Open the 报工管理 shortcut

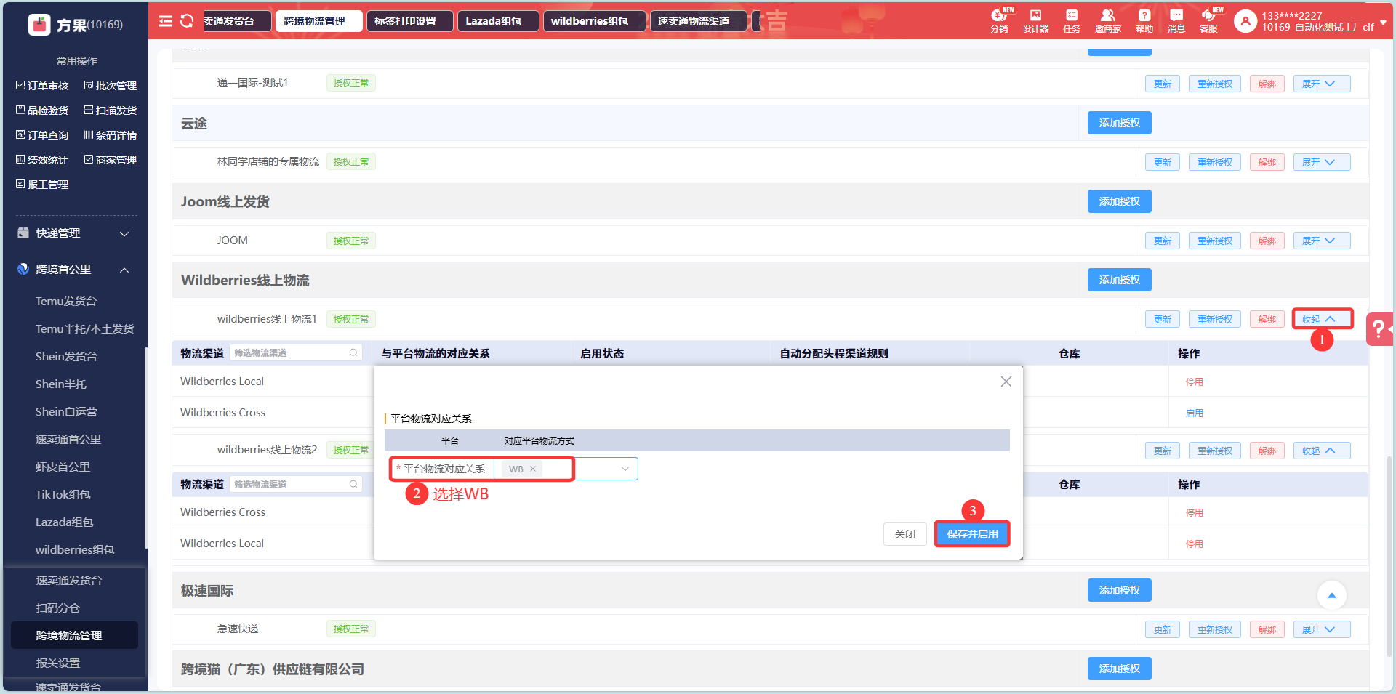point(42,185)
